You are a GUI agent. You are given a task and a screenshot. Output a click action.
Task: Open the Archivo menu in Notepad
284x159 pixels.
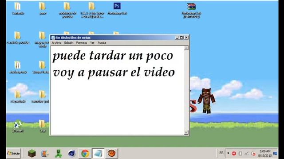click(x=56, y=43)
